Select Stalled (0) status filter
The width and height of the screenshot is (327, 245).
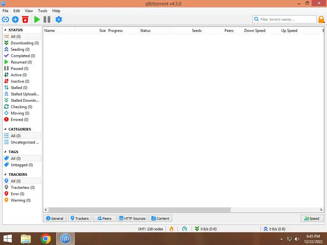(22, 88)
